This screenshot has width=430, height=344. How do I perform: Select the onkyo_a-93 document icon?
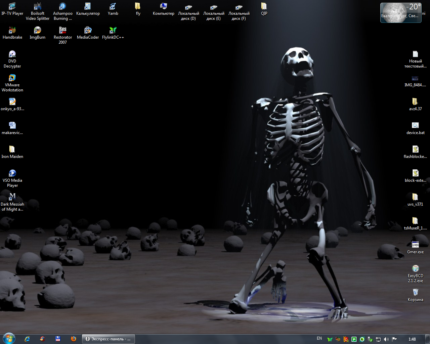(x=12, y=104)
